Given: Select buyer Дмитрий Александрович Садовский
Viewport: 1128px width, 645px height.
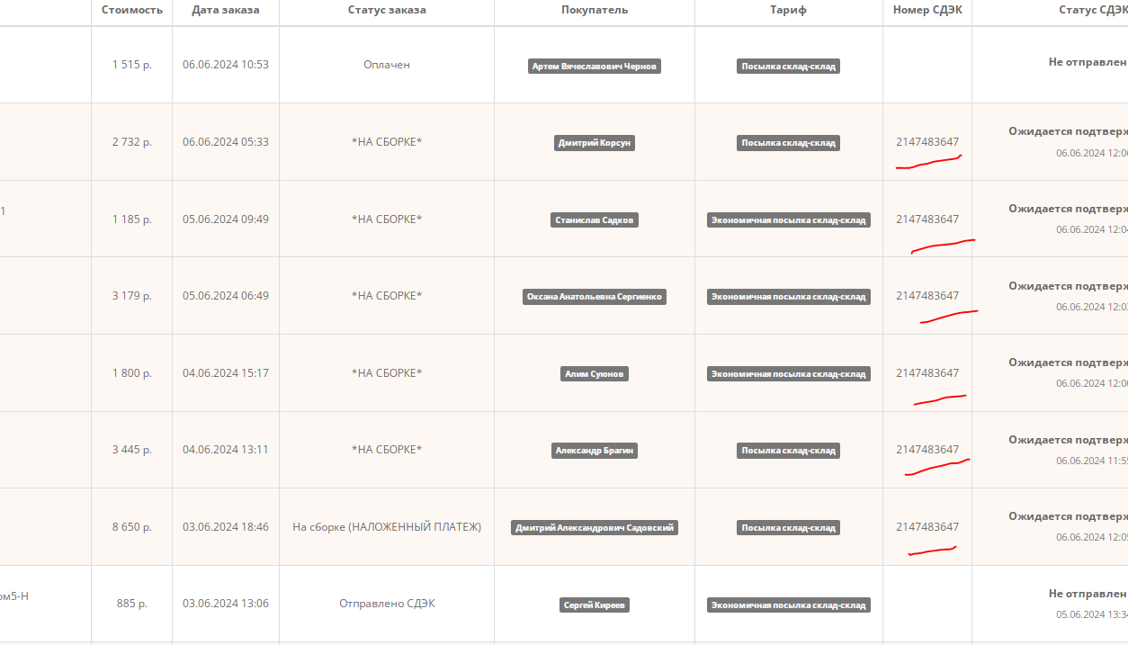Looking at the screenshot, I should pyautogui.click(x=595, y=528).
